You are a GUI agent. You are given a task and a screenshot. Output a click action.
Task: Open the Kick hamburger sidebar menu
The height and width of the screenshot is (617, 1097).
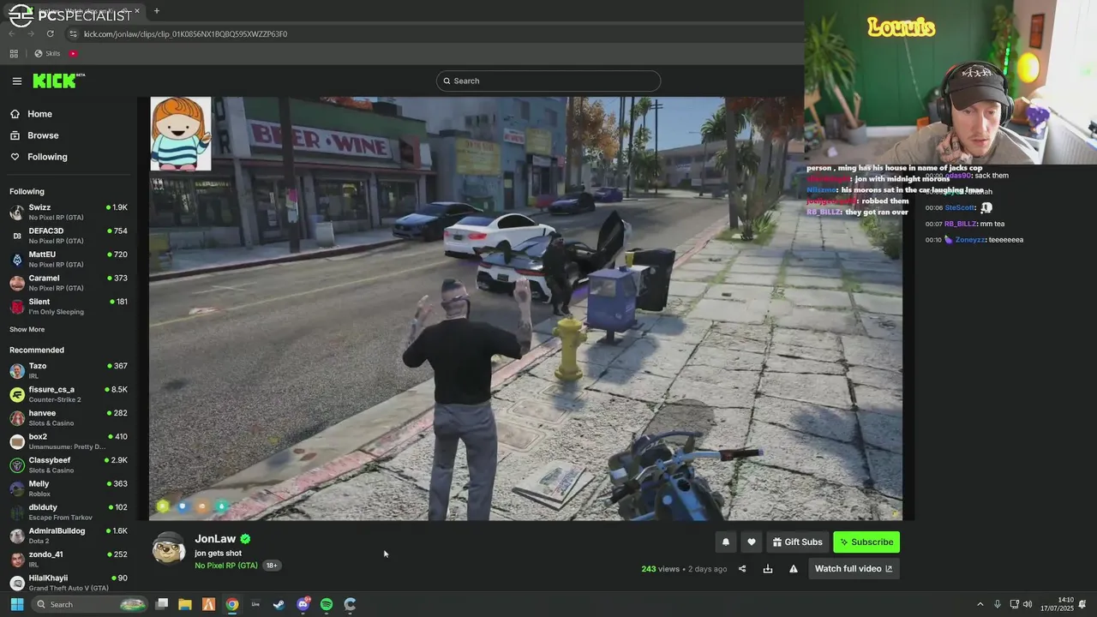click(17, 81)
